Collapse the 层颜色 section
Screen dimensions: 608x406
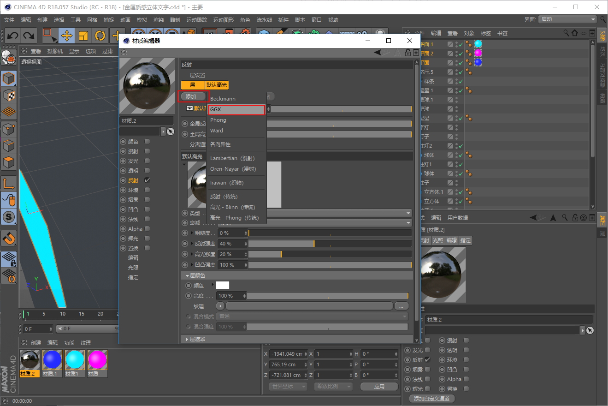point(187,275)
